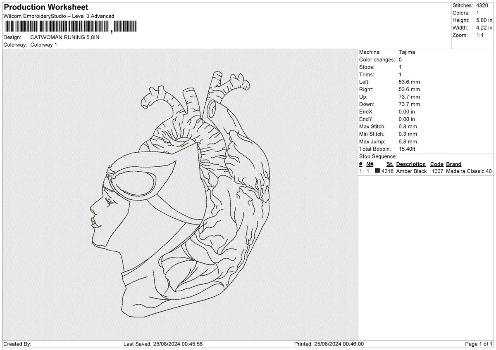496x350 pixels.
Task: Click the 'Created By:' footer label
Action: (x=17, y=344)
